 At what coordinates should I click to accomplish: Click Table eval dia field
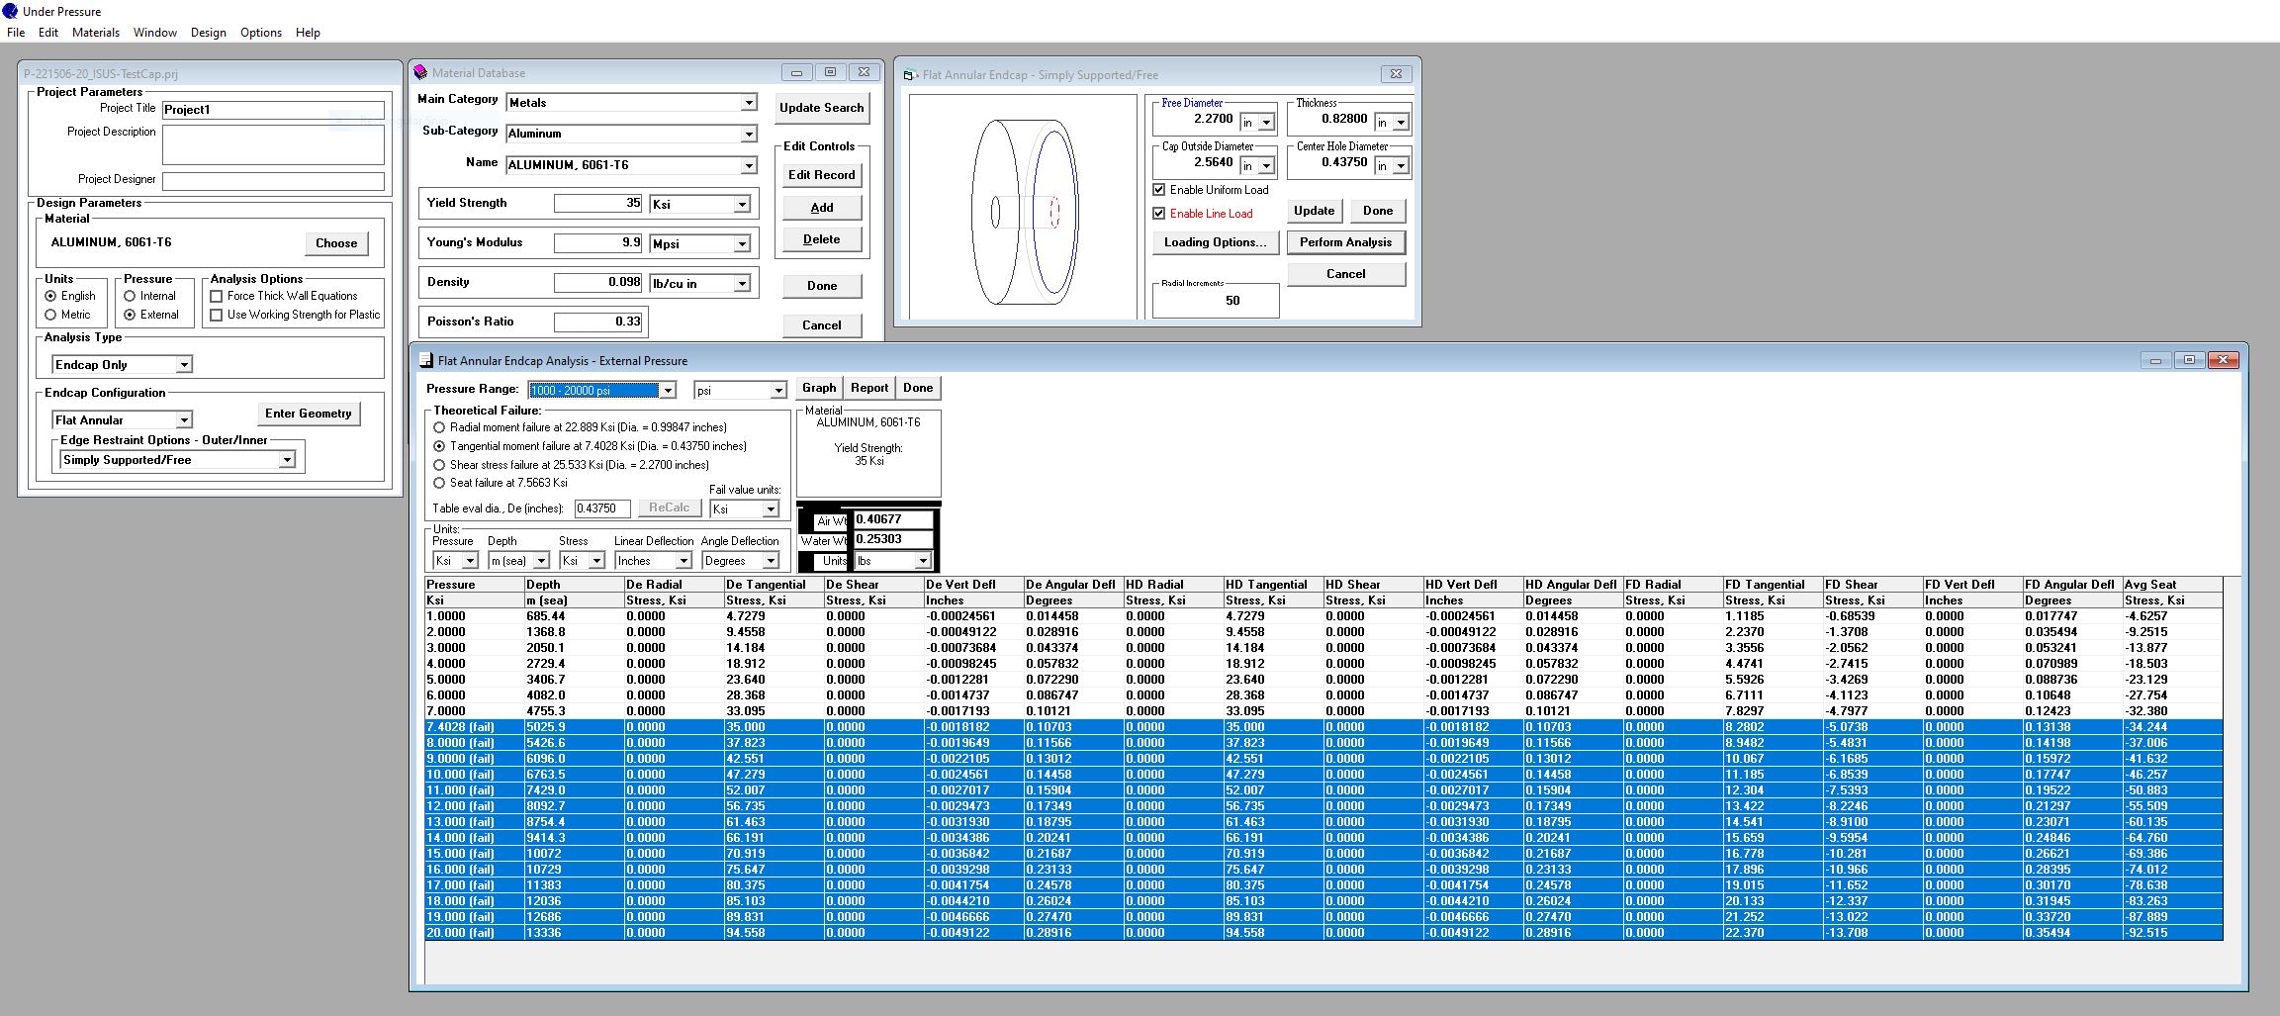pos(601,508)
